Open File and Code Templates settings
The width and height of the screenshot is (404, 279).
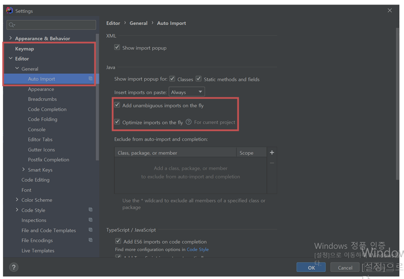(49, 230)
